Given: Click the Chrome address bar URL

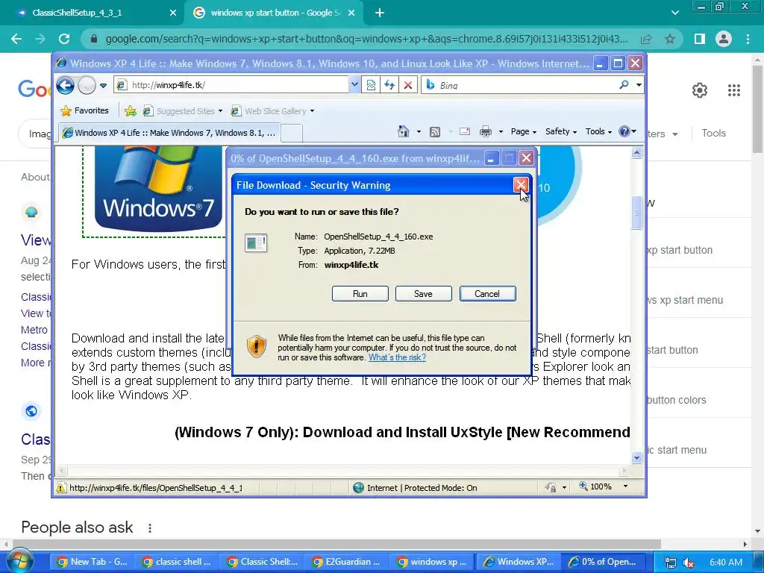Looking at the screenshot, I should (366, 39).
